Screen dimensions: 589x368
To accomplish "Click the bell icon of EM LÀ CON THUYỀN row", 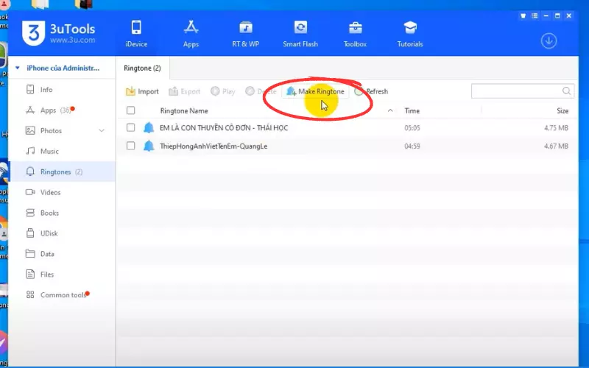I will click(x=149, y=127).
